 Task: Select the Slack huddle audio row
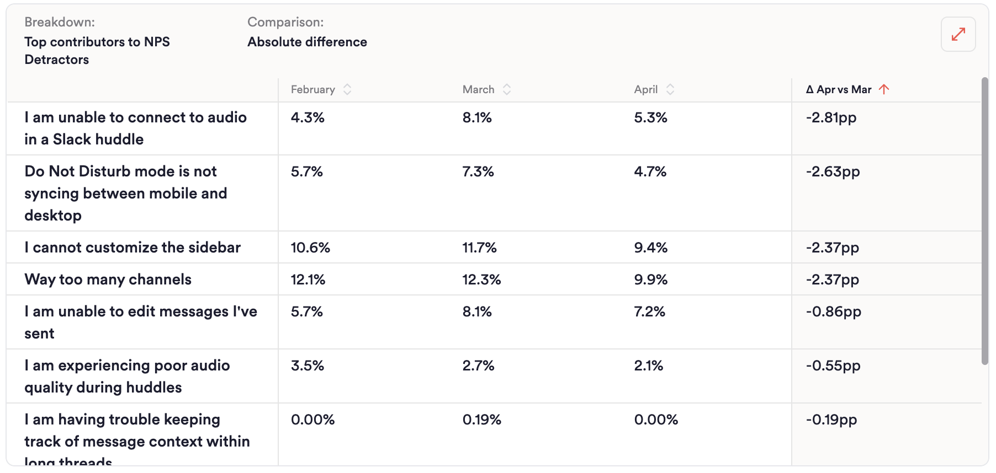[135, 128]
